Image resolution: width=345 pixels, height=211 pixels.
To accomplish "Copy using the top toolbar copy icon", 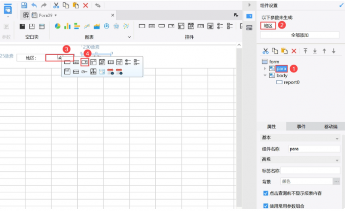I will point(66,5).
